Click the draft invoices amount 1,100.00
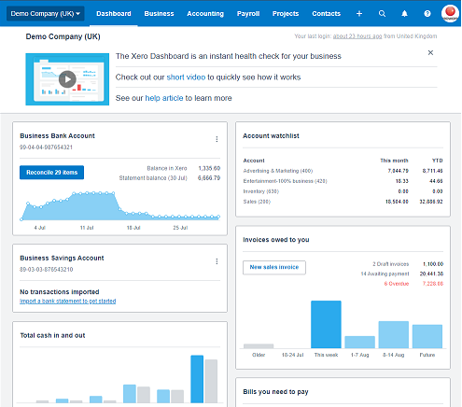Viewport: 462px width, 407px height. click(433, 264)
